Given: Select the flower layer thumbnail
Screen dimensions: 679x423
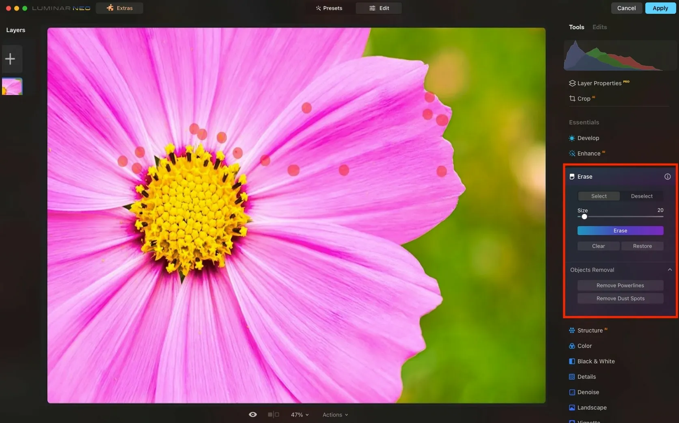Looking at the screenshot, I should [x=12, y=86].
